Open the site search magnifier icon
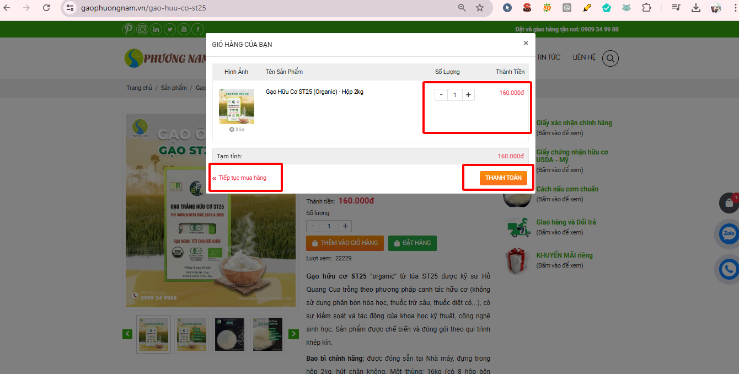 (611, 58)
